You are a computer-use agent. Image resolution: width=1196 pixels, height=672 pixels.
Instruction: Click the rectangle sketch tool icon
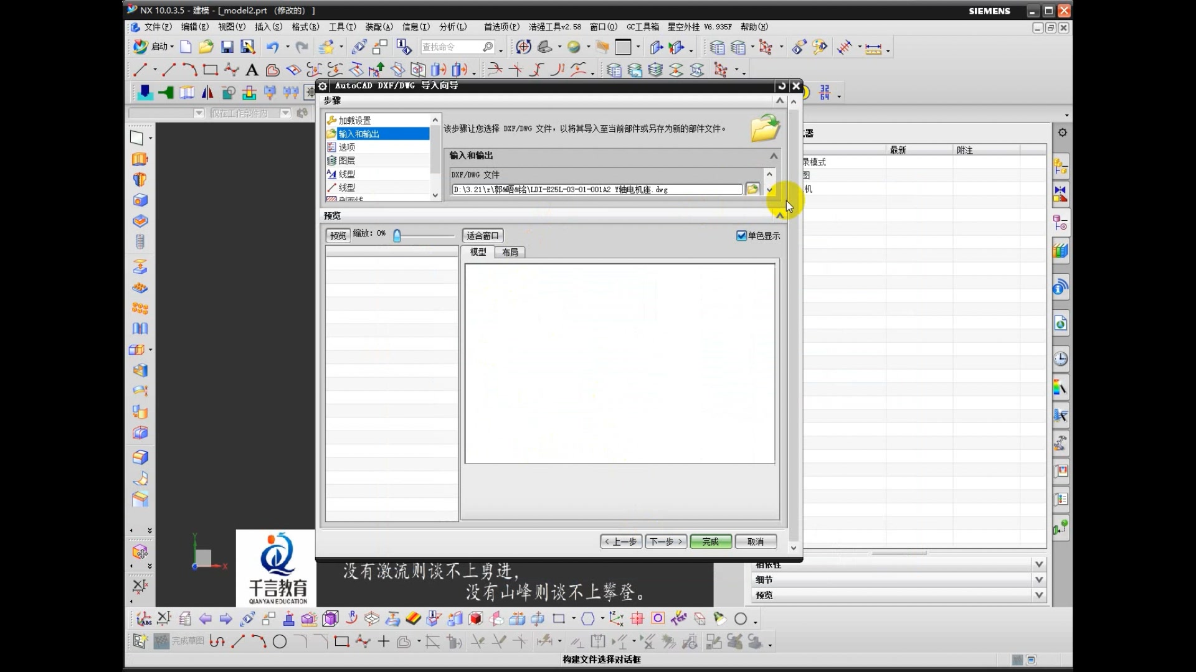[341, 642]
